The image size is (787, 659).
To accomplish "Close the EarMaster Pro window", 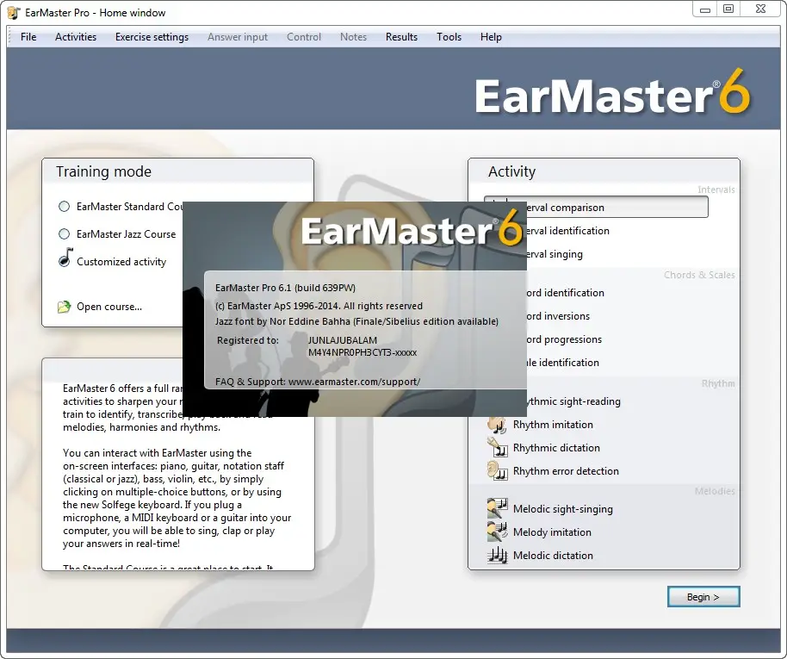I will point(760,9).
